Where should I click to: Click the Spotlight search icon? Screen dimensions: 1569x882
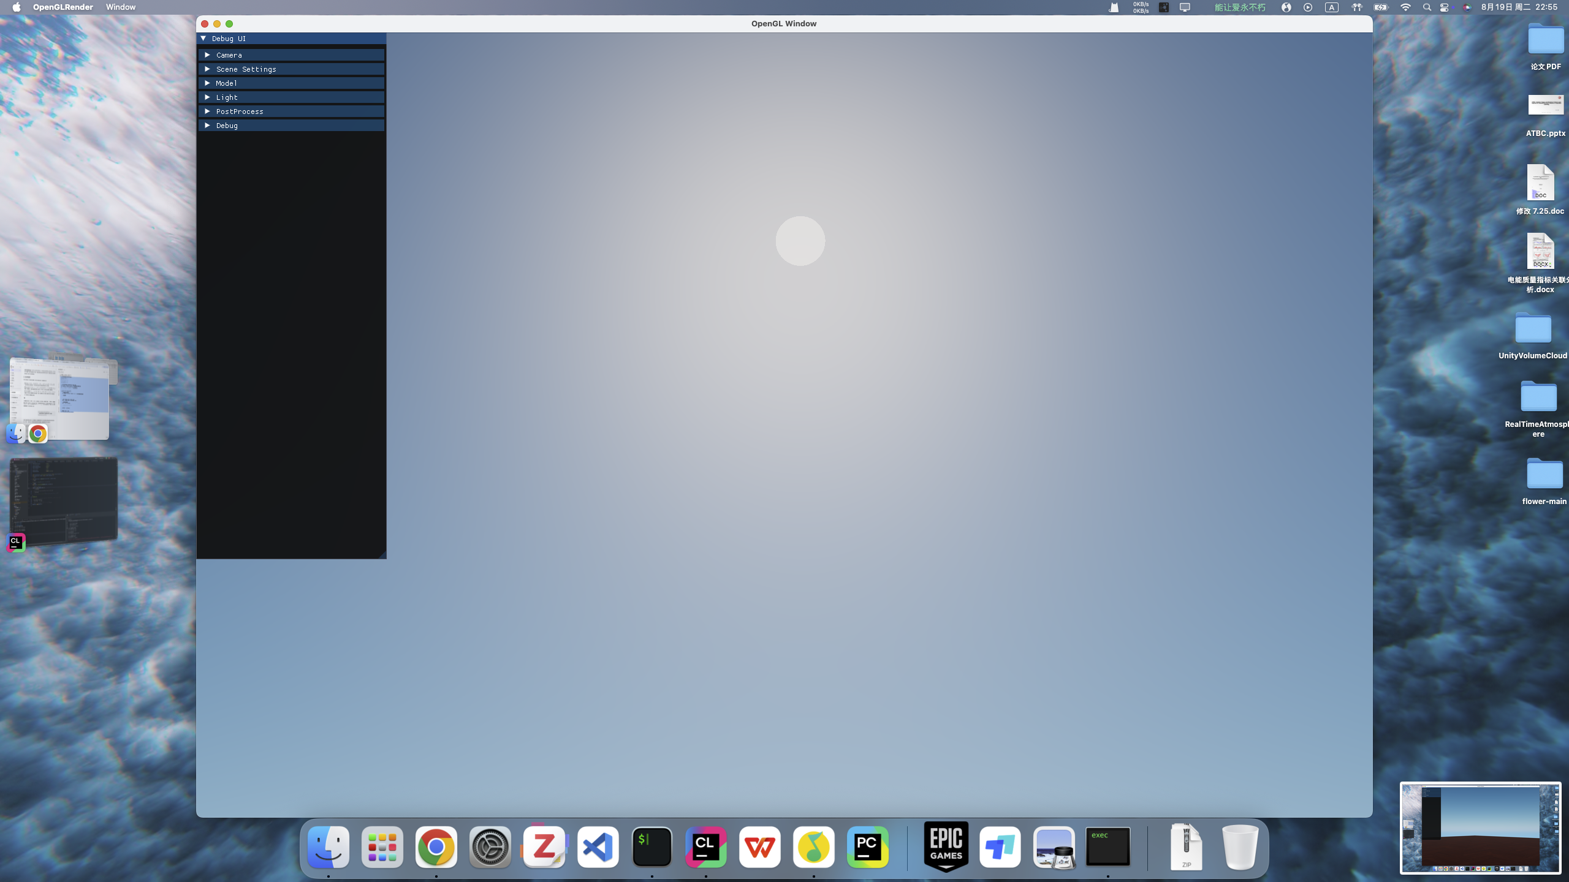click(x=1427, y=7)
